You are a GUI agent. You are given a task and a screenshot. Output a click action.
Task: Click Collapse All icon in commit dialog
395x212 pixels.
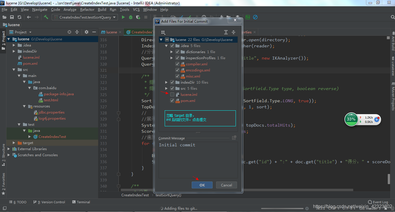[x=234, y=32]
